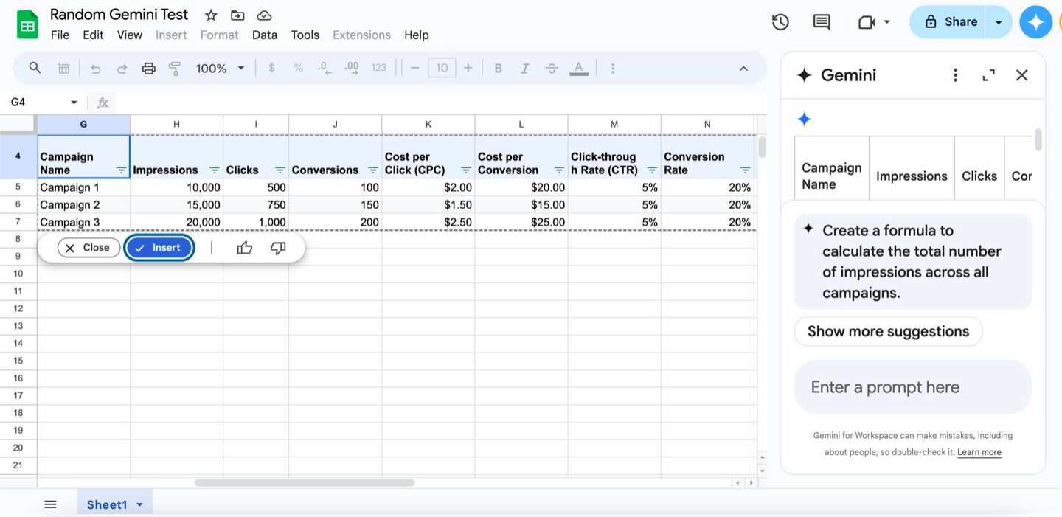Open the 100% zoom dropdown

[x=220, y=69]
